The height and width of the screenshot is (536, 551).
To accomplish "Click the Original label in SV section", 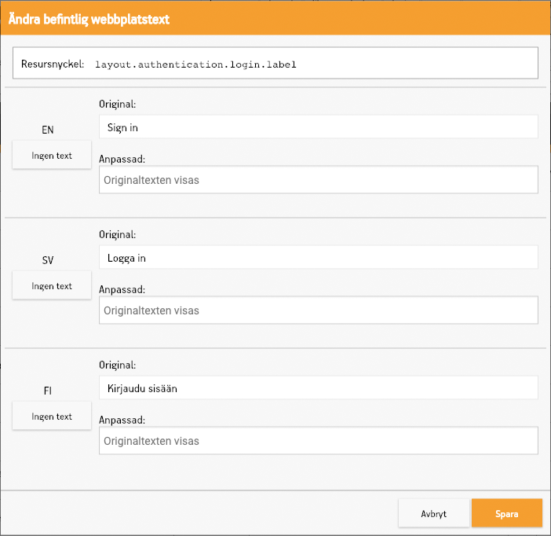I will 118,234.
